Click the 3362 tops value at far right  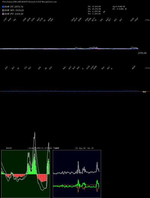coord(136,20)
